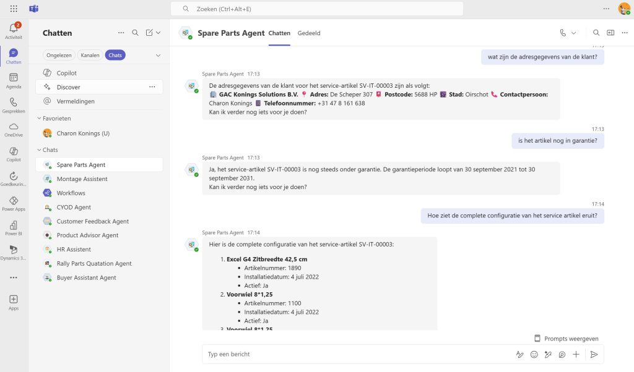Switch to the Gedeeld tab

tap(309, 33)
